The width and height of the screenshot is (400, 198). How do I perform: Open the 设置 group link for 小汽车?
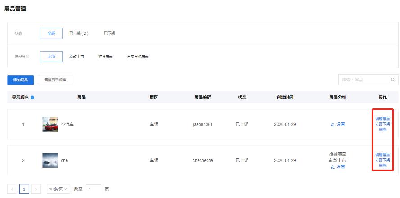pos(338,125)
